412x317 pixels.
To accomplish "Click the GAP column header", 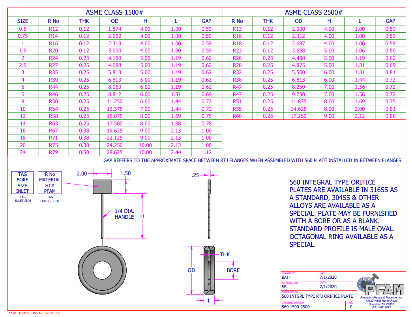I will (x=207, y=21).
